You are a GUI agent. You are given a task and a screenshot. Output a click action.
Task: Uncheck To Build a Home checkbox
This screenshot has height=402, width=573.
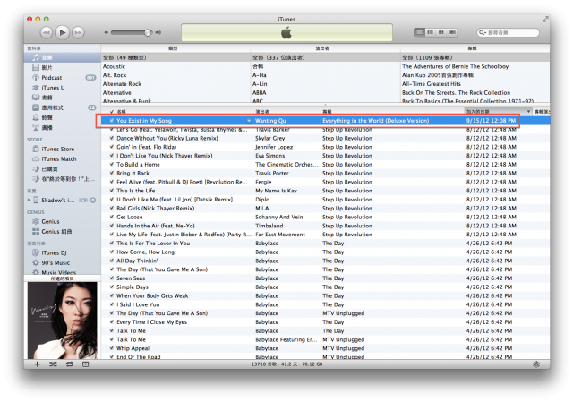(112, 165)
